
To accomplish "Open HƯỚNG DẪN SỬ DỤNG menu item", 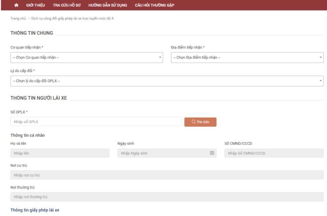I will pyautogui.click(x=108, y=5).
